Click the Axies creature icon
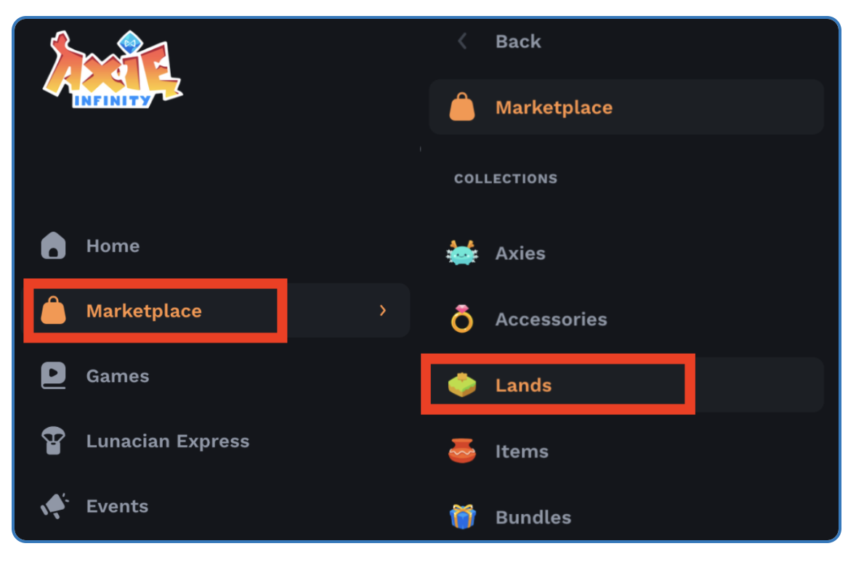Image resolution: width=856 pixels, height=562 pixels. tap(462, 253)
